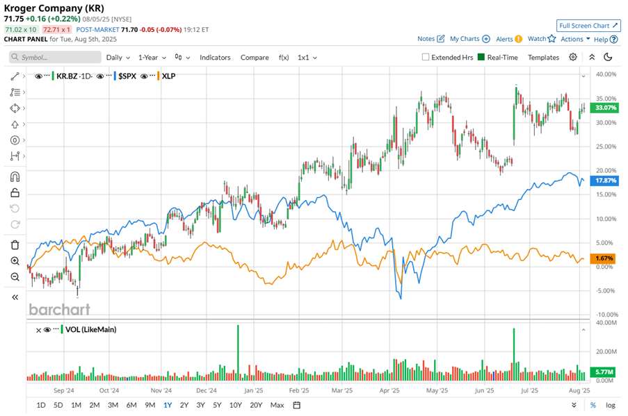The height and width of the screenshot is (416, 628).
Task: Click the My Charts link
Action: (x=465, y=39)
